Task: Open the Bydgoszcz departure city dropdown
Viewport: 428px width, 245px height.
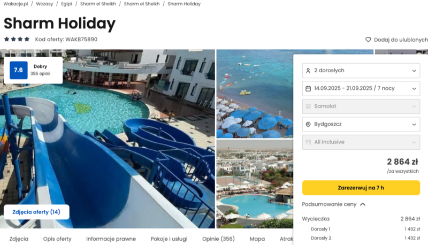Action: click(361, 125)
